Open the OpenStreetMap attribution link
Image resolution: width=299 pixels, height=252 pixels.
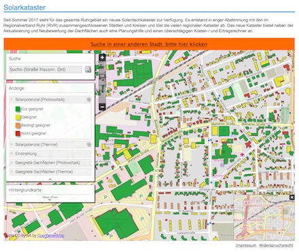(51, 236)
